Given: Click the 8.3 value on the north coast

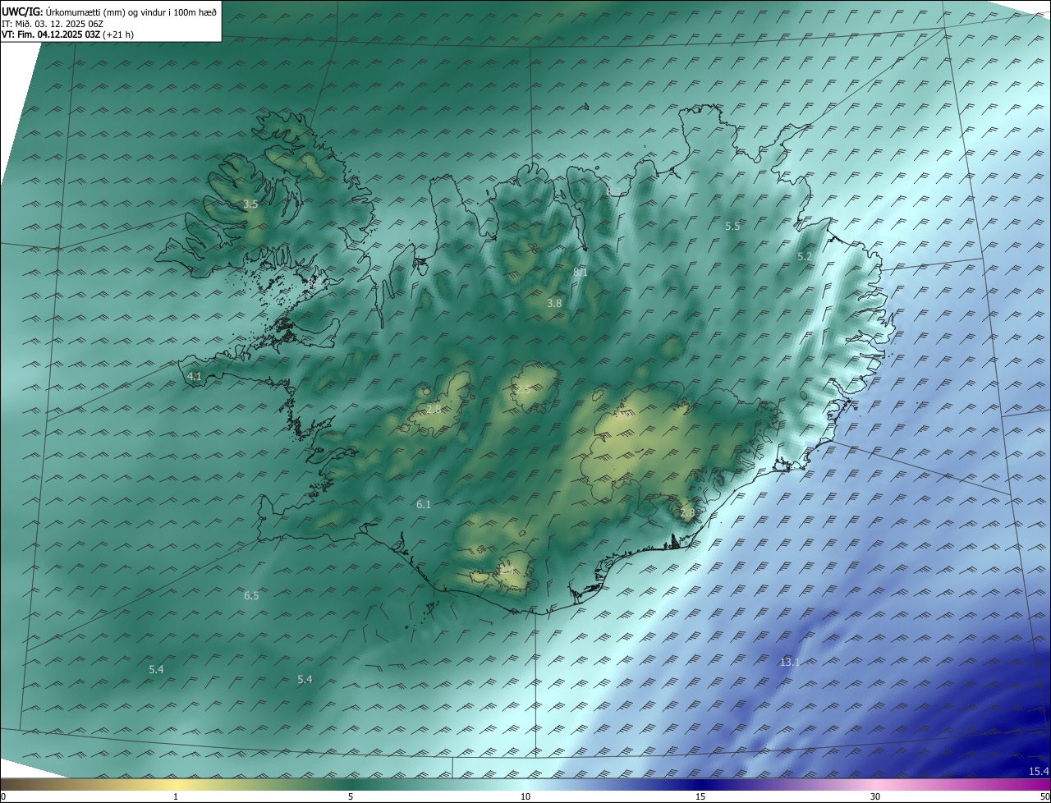Looking at the screenshot, I should click(x=613, y=191).
